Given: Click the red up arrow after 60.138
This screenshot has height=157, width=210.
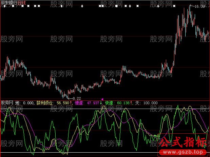Looking at the screenshot, I should [x=131, y=103].
